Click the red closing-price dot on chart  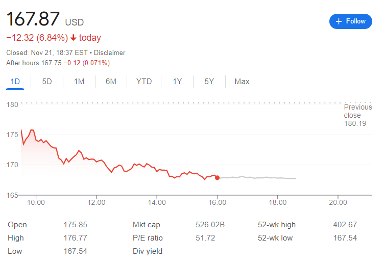click(218, 178)
